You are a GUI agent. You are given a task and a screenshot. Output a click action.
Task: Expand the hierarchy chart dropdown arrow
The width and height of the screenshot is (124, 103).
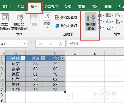[x=112, y=15]
